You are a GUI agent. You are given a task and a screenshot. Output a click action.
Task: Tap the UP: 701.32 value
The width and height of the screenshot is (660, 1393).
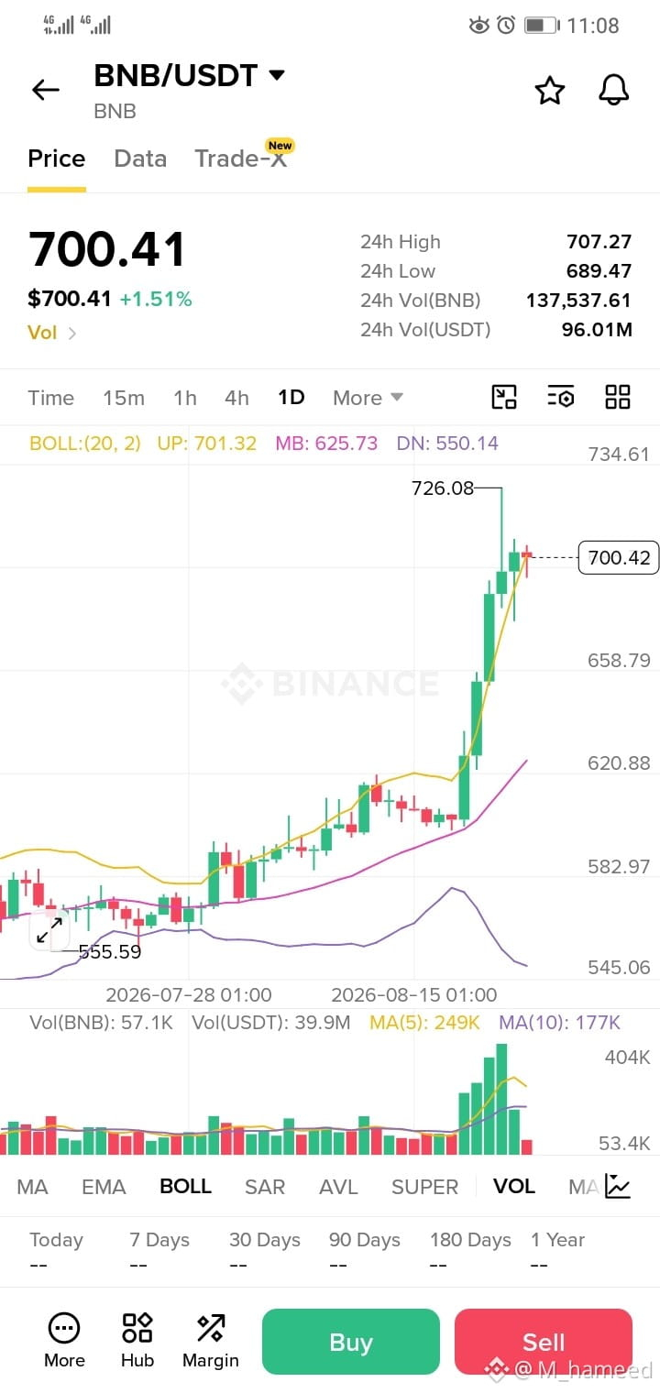207,444
